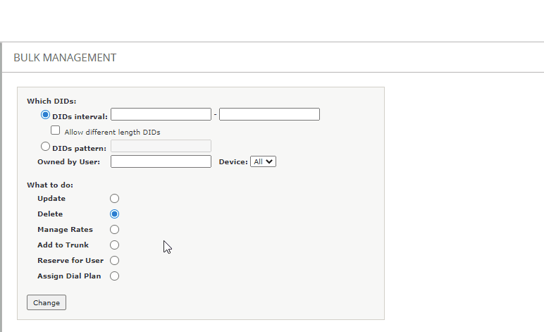Click the 'Add to Trunk' label text
The width and height of the screenshot is (544, 332).
63,245
